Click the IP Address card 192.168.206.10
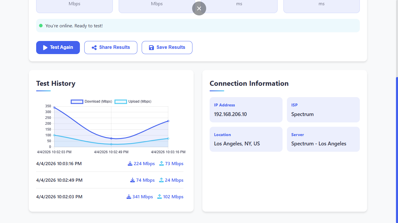Image resolution: width=398 pixels, height=223 pixels. point(246,110)
